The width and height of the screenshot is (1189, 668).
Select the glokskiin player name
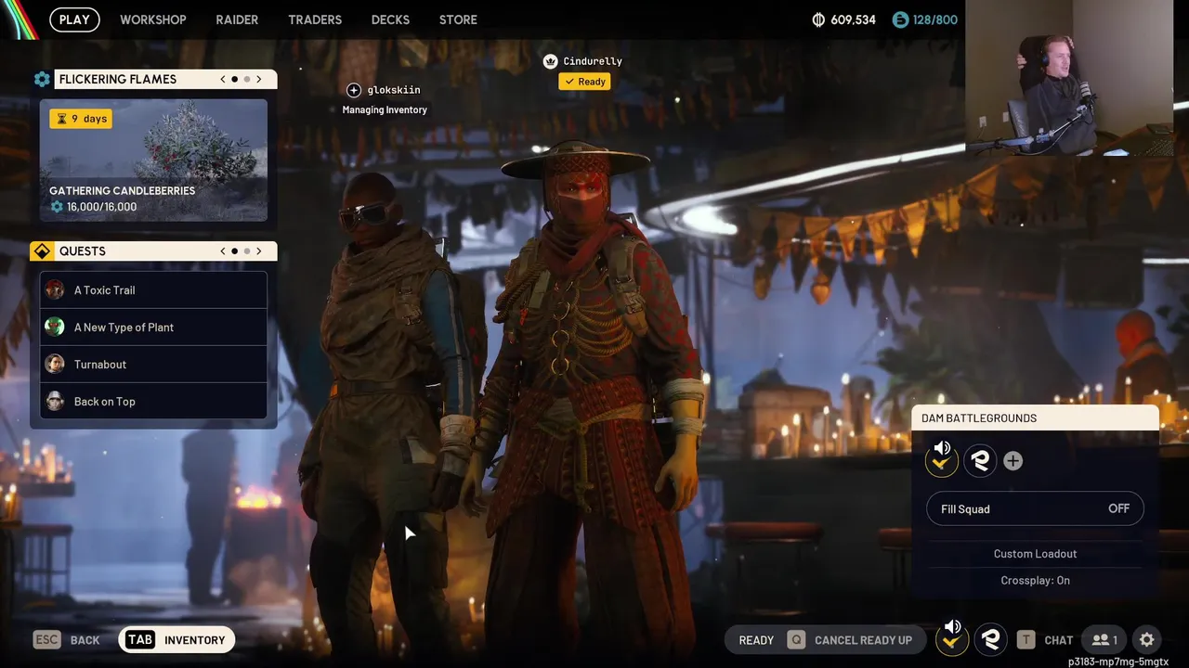(x=394, y=90)
